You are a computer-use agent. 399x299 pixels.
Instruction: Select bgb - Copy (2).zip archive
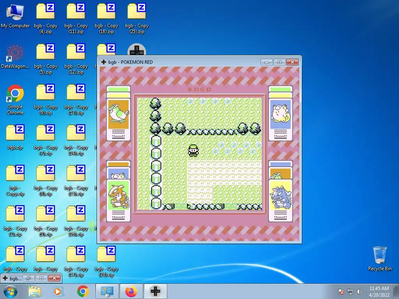pyautogui.click(x=15, y=221)
